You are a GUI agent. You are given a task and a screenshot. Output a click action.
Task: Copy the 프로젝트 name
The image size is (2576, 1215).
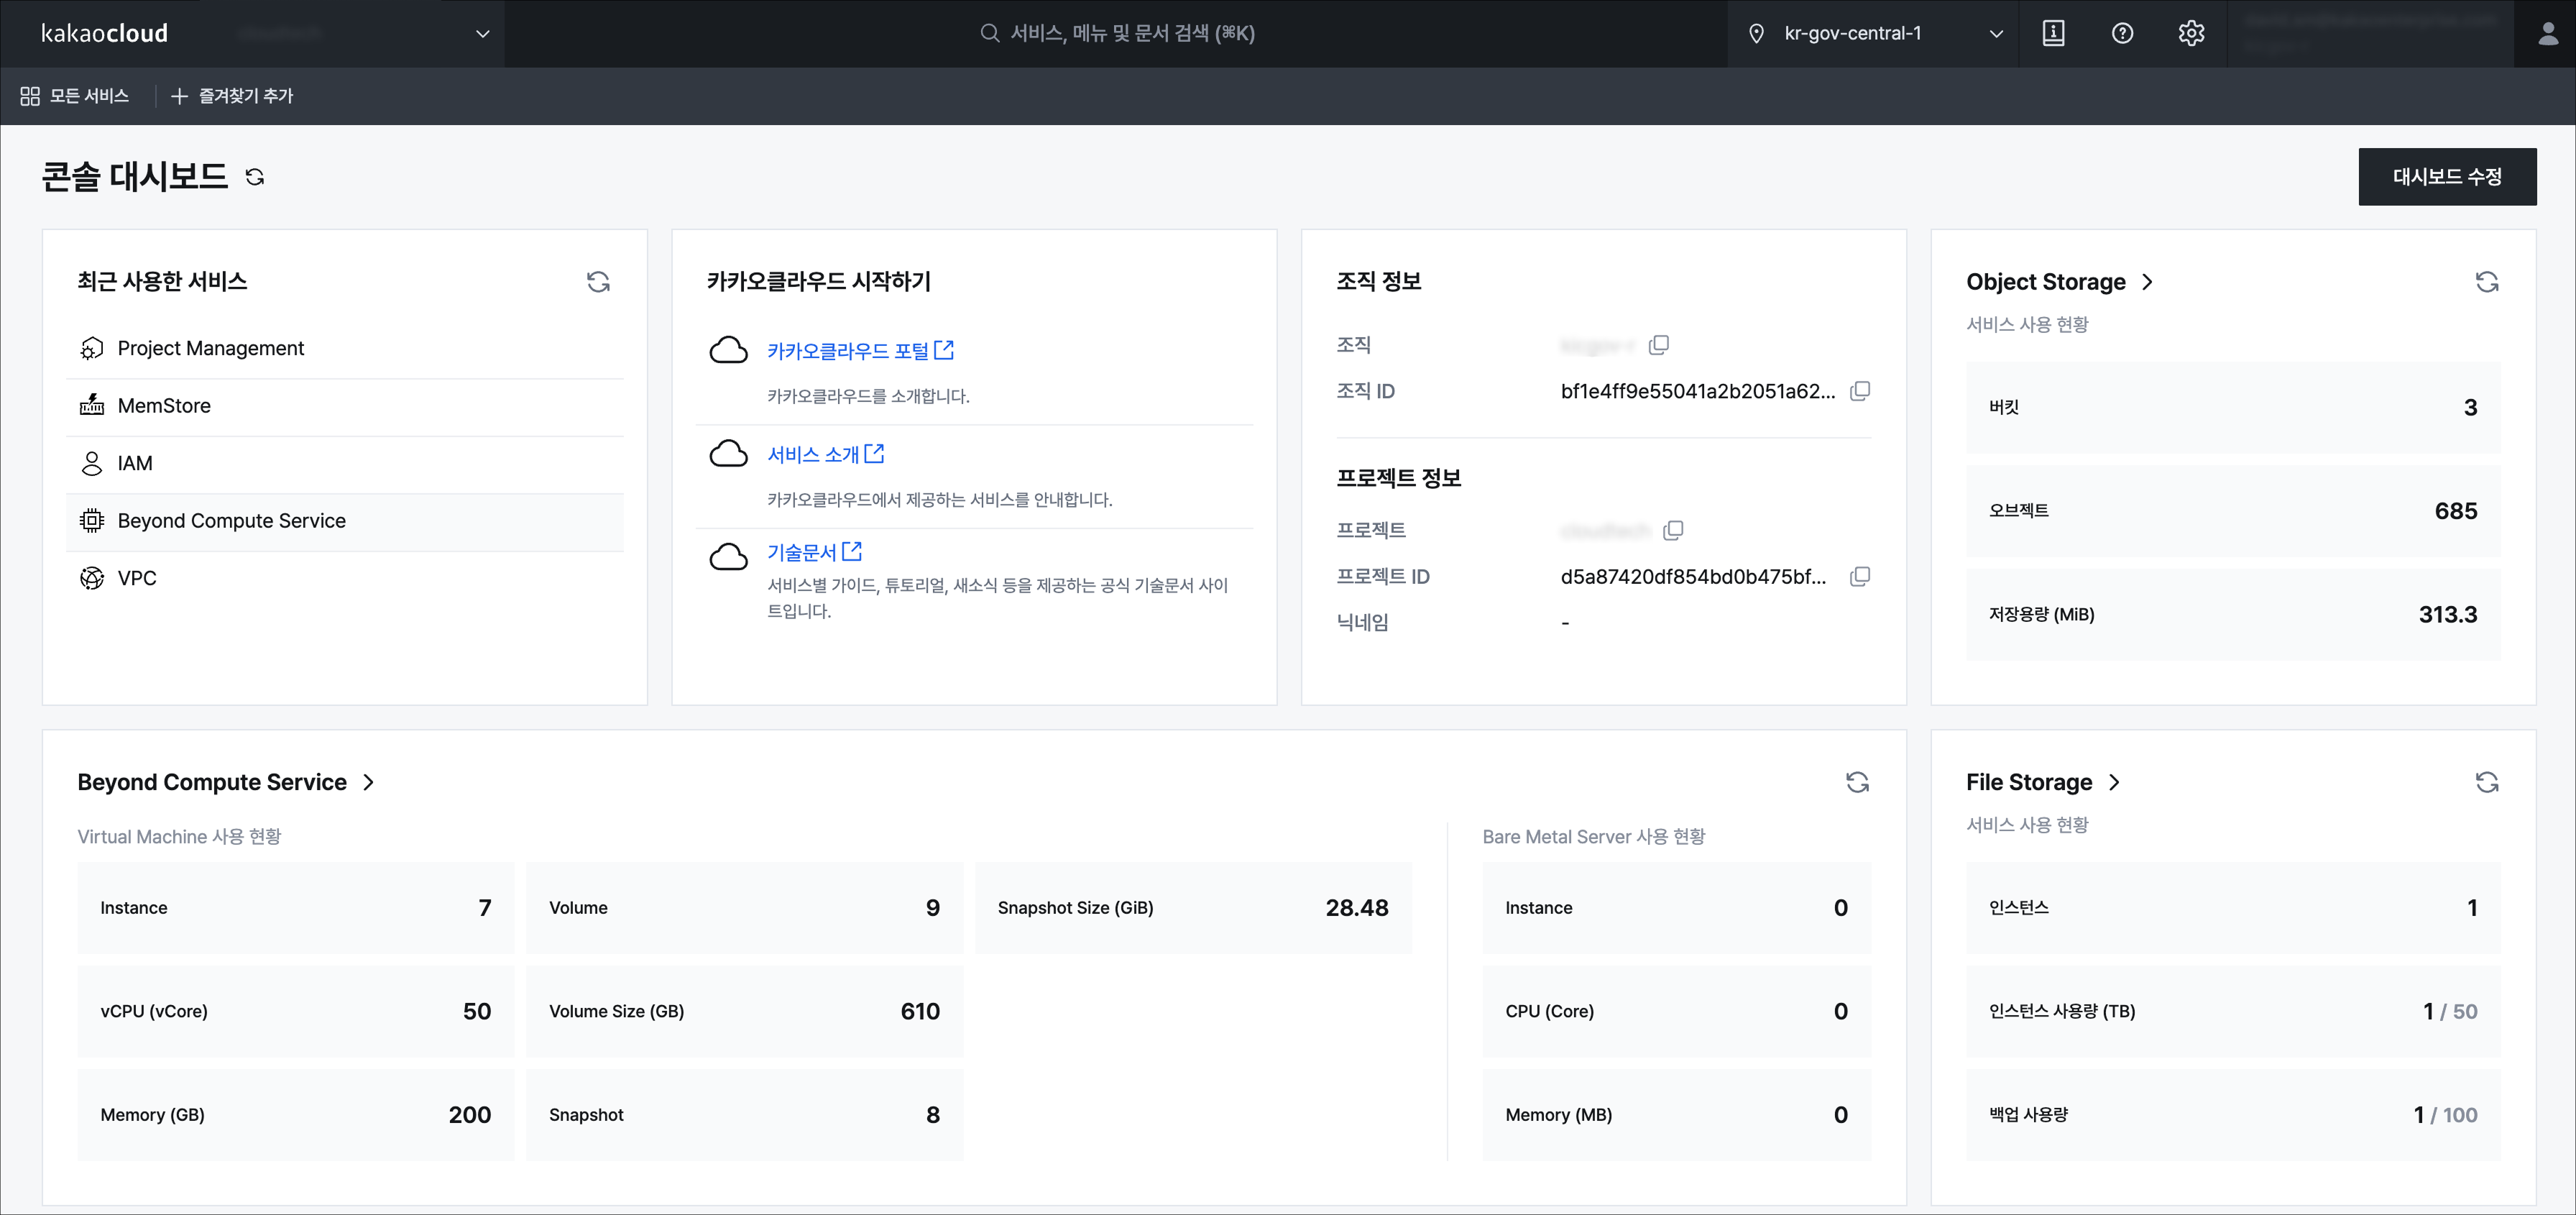(x=1673, y=530)
